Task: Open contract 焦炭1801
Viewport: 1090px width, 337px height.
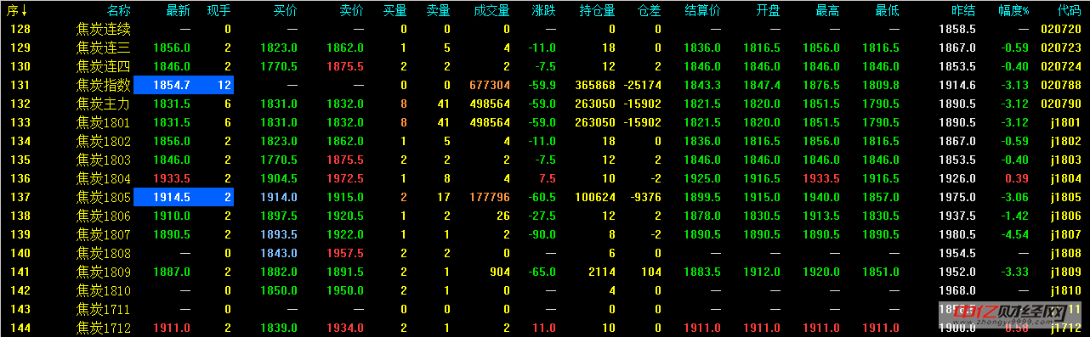Action: [x=104, y=122]
